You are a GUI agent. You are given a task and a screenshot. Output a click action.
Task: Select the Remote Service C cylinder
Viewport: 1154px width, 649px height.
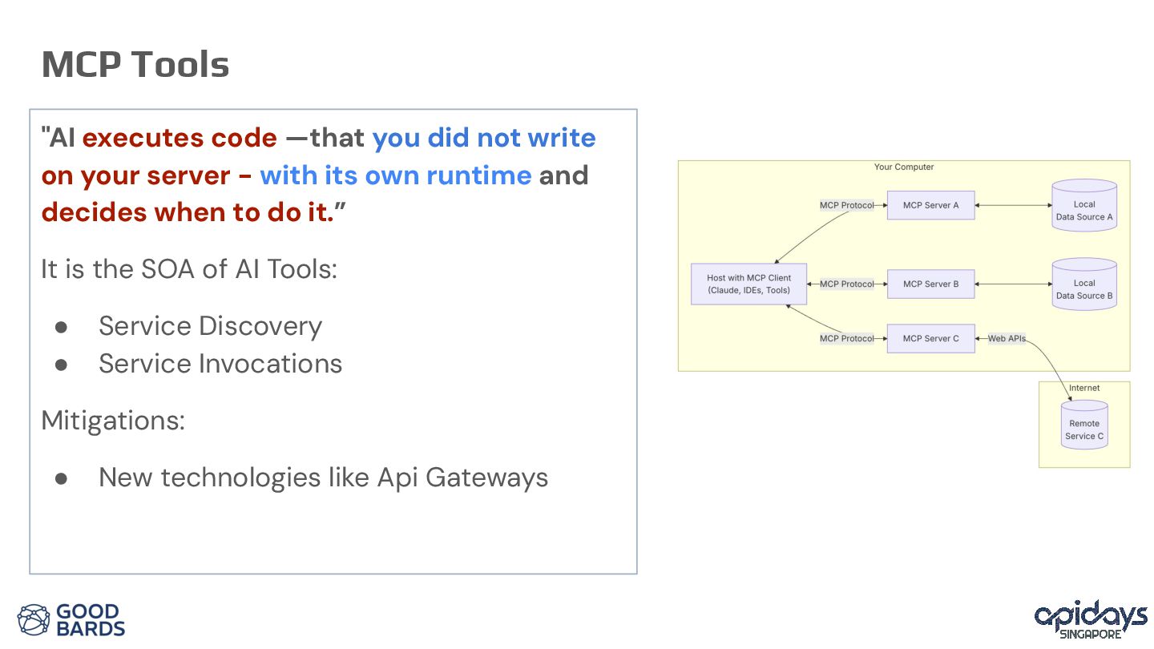click(1084, 425)
